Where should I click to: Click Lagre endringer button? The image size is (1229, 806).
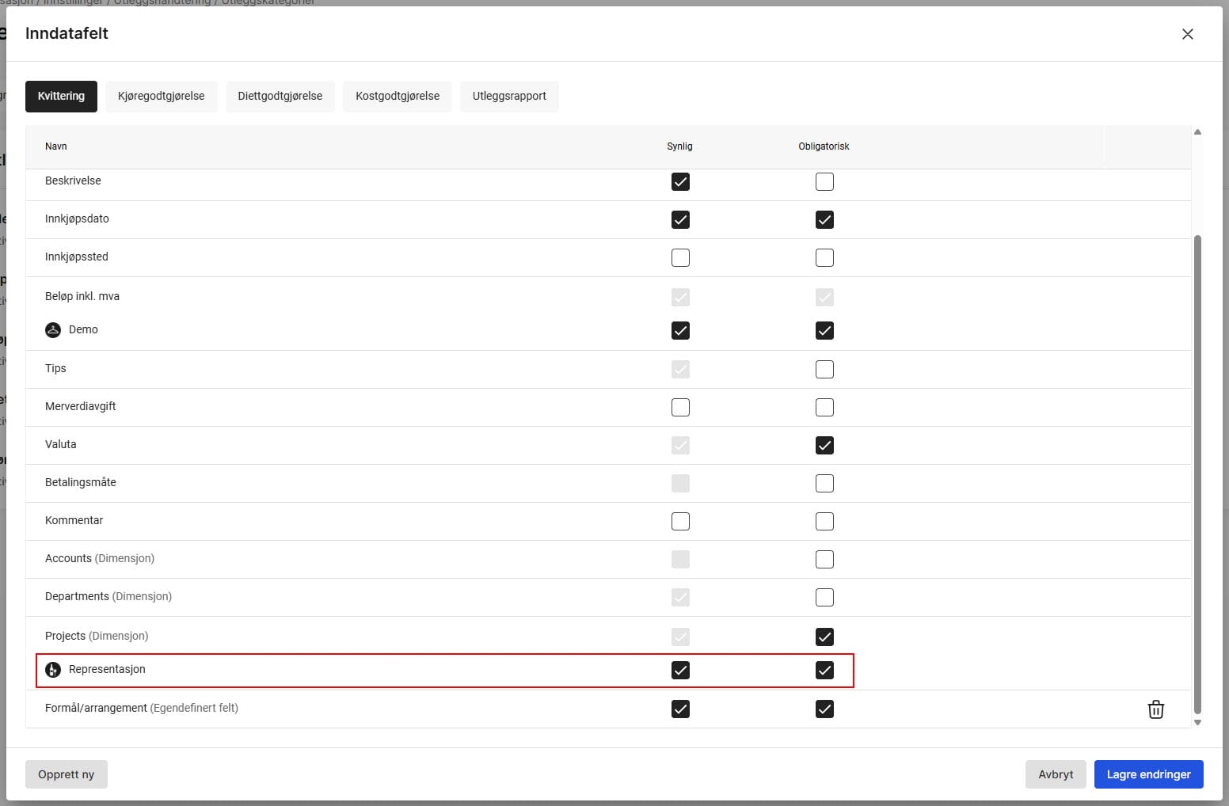[x=1148, y=774]
